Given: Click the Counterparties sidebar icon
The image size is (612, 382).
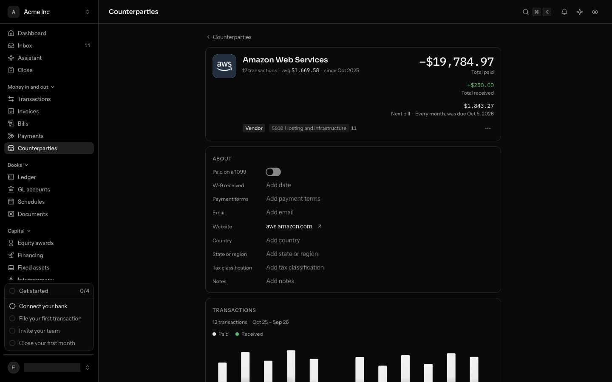Looking at the screenshot, I should tap(11, 148).
